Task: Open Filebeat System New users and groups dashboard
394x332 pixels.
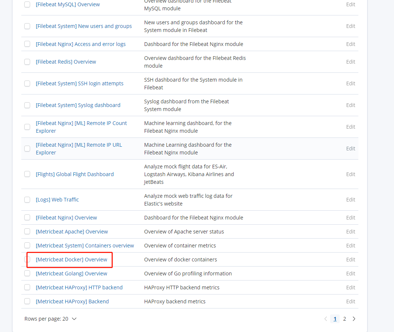Action: (x=84, y=26)
